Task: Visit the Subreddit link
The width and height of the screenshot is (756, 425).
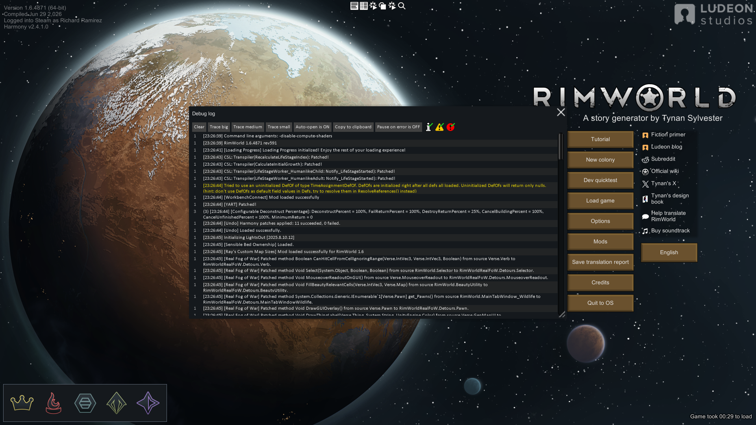Action: 659,159
